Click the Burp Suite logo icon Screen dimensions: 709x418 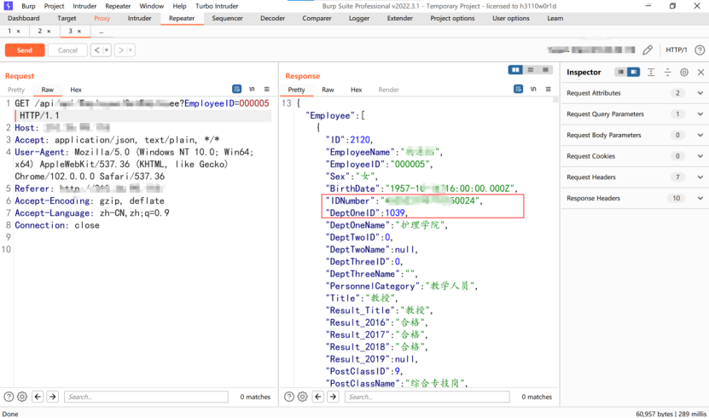pos(9,6)
